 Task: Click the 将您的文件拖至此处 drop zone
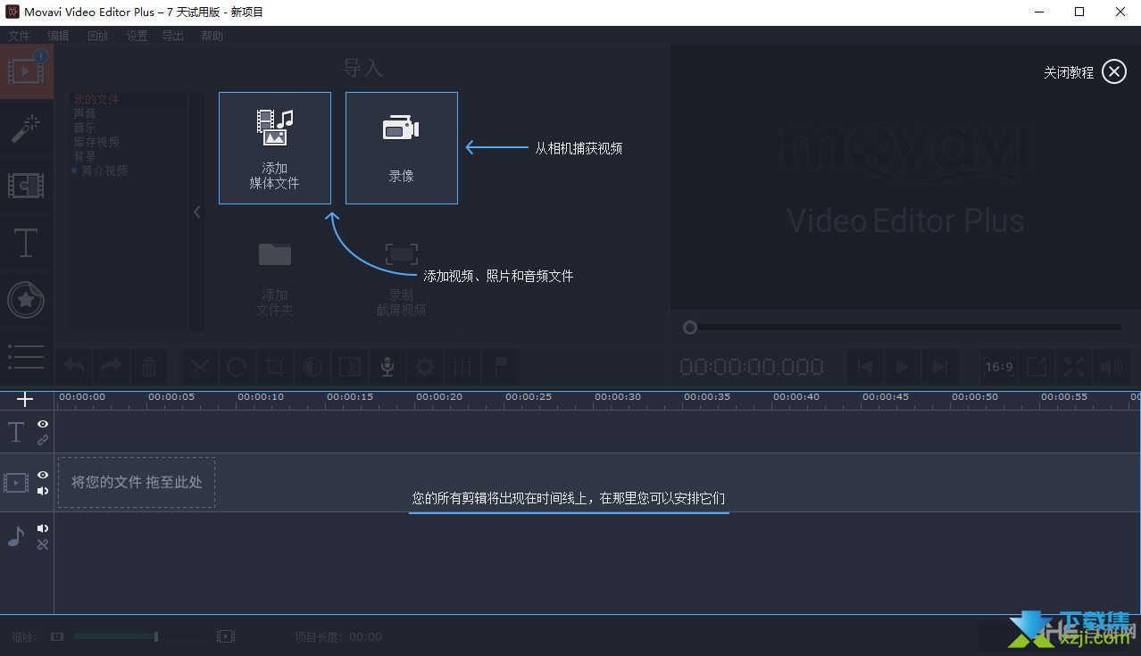pos(137,482)
